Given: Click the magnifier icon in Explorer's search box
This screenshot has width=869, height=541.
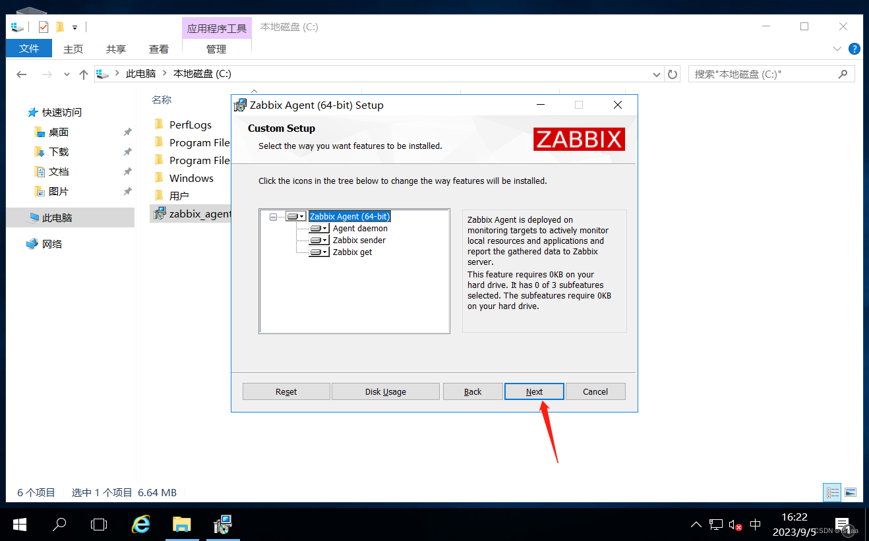Looking at the screenshot, I should (843, 74).
